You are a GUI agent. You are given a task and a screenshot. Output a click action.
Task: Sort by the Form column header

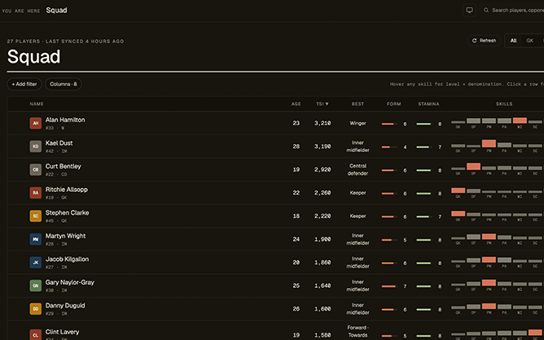tap(394, 103)
